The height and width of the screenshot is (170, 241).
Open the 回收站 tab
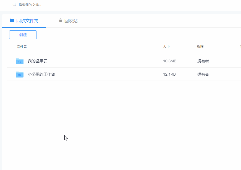tap(68, 21)
